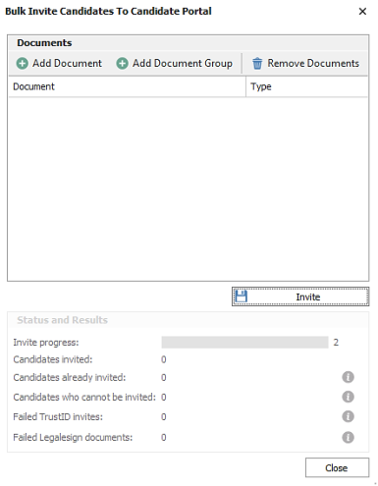This screenshot has width=378, height=486.
Task: Click the Candidates invited label
Action: coord(53,359)
